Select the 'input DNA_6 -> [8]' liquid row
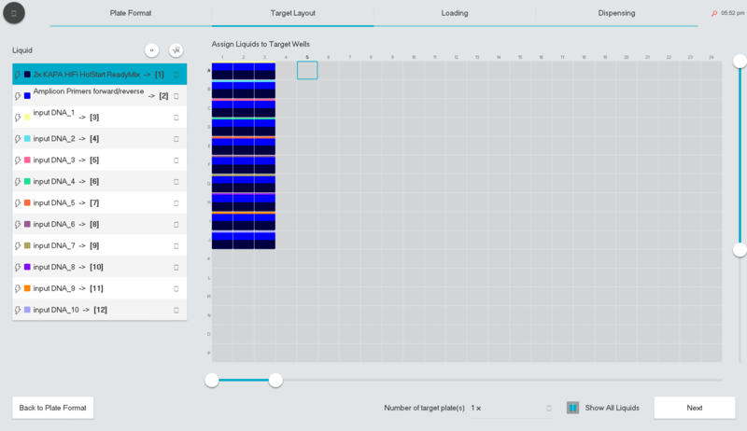 100,224
